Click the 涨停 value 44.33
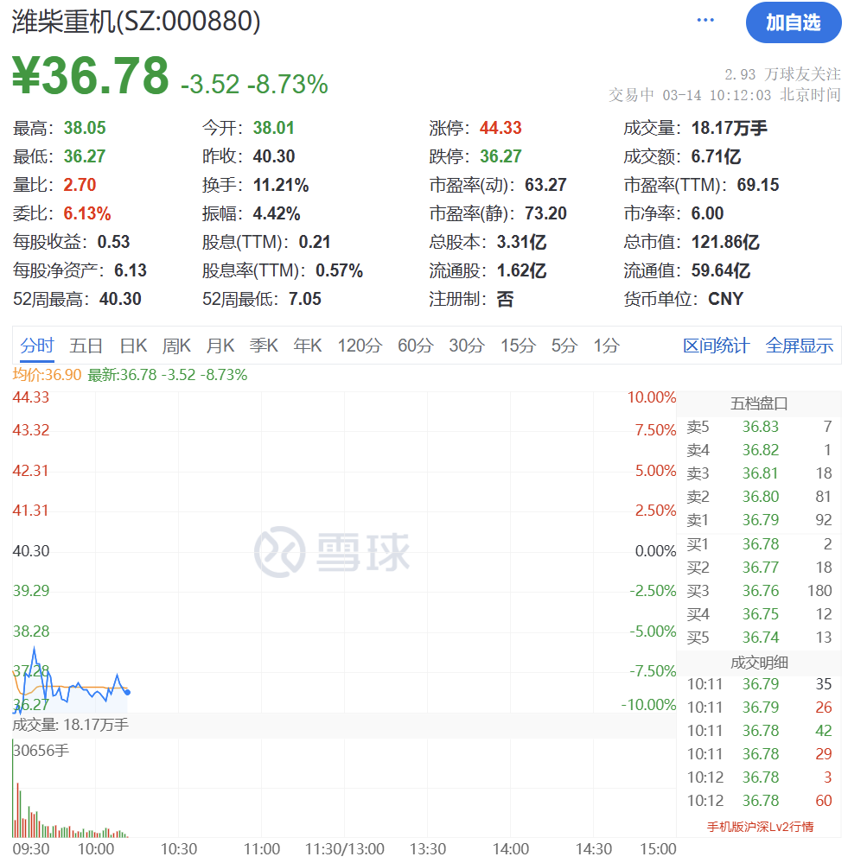848x863 pixels. click(501, 128)
